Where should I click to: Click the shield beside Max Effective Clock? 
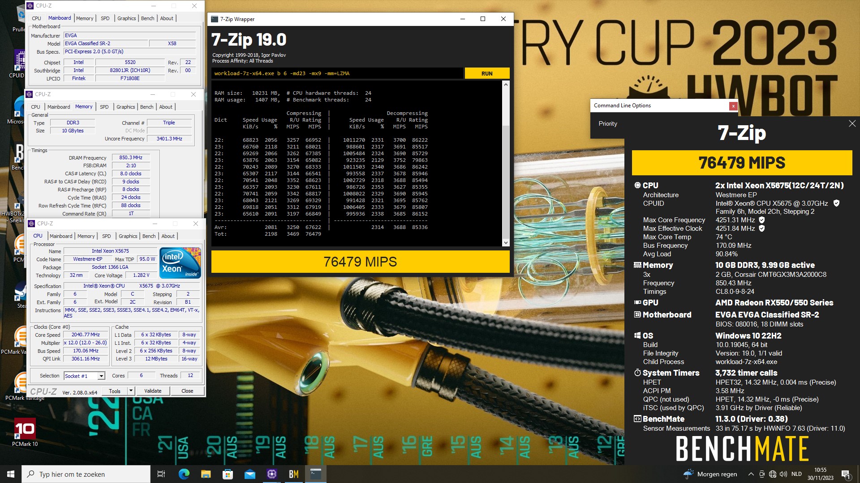point(762,229)
